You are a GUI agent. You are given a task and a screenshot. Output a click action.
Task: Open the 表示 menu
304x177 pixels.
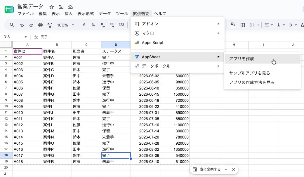pyautogui.click(x=55, y=13)
